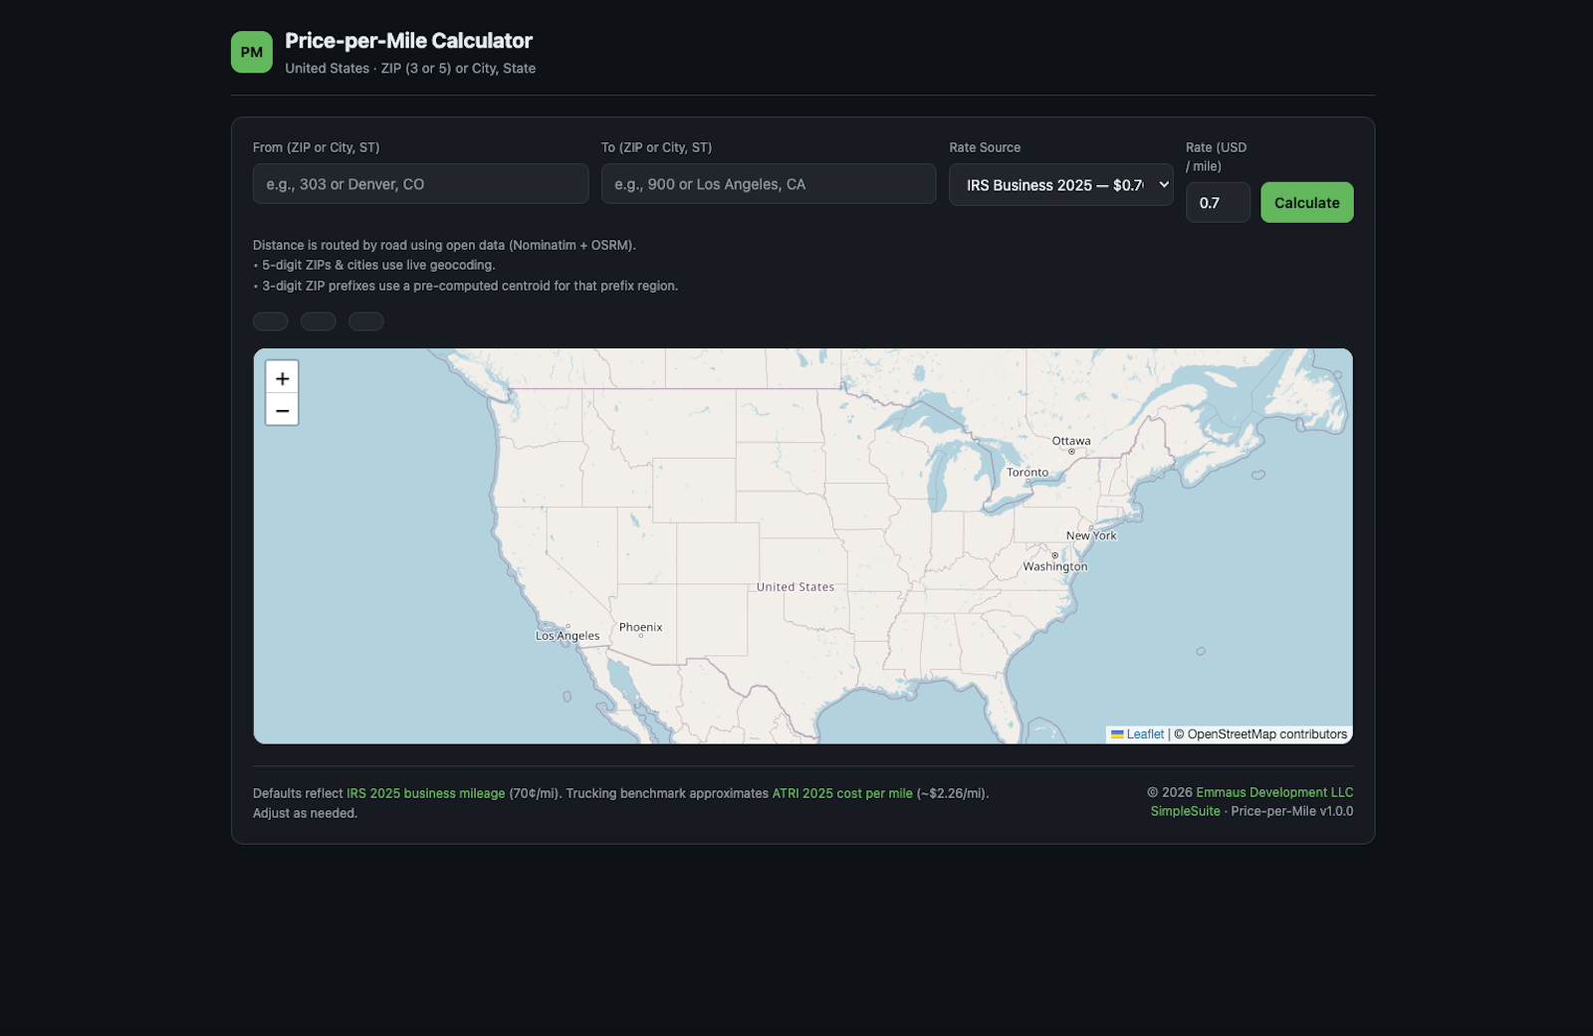The height and width of the screenshot is (1036, 1593).
Task: Open the ATRI 2025 cost per mile link
Action: coord(841,793)
